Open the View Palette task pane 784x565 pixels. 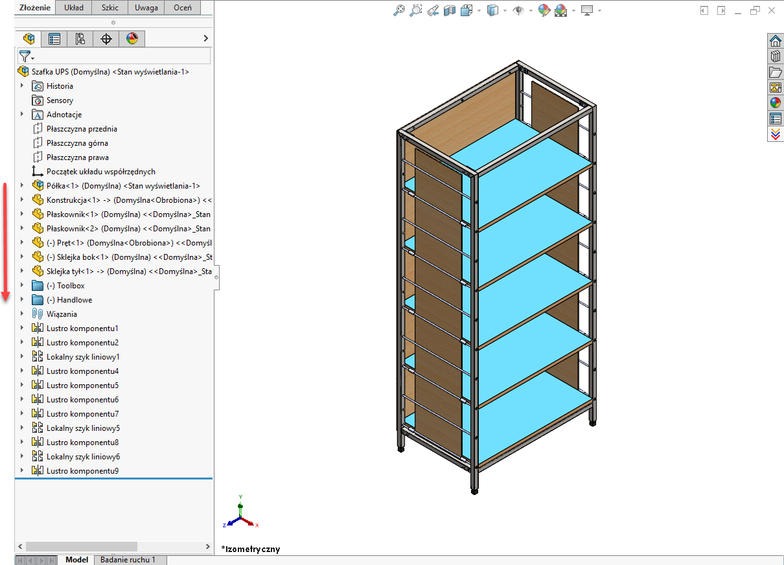tap(776, 87)
